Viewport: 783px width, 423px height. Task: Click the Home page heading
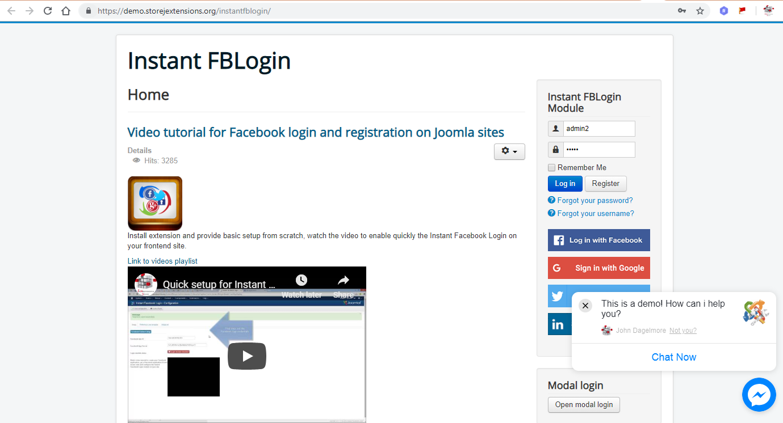coord(148,94)
